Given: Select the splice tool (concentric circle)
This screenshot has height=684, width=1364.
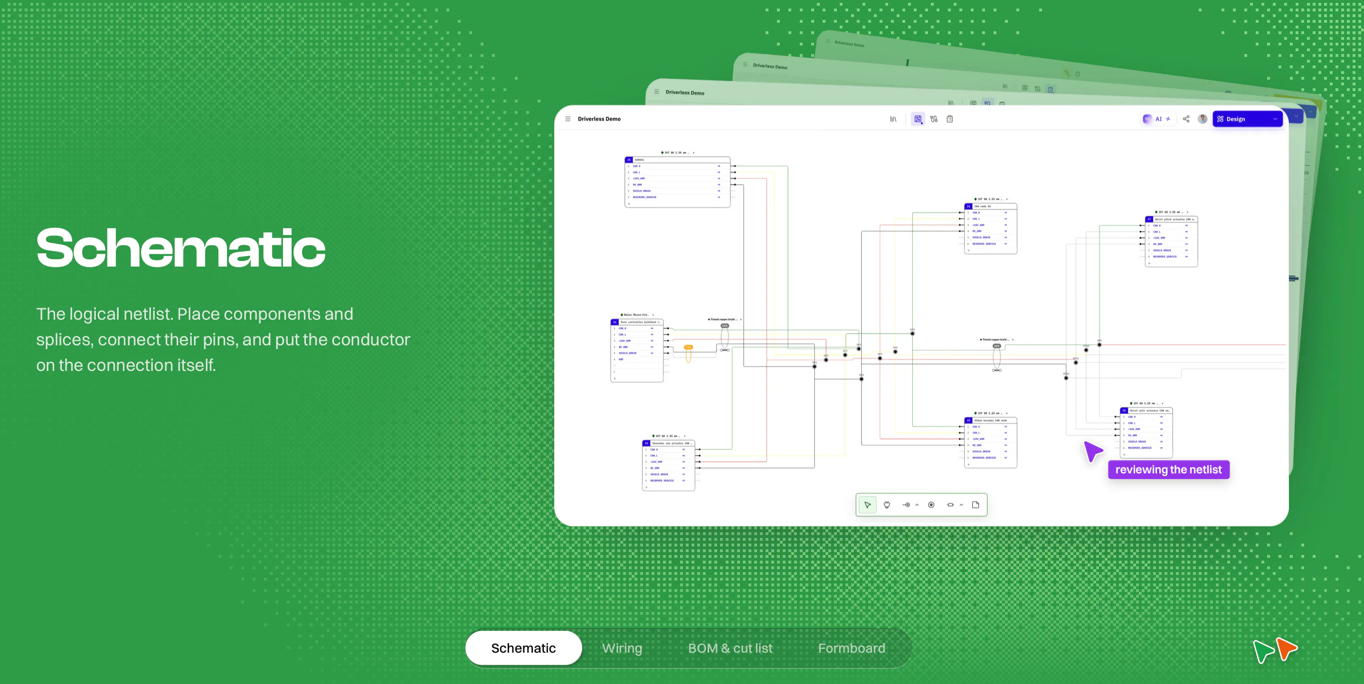Looking at the screenshot, I should tap(931, 505).
